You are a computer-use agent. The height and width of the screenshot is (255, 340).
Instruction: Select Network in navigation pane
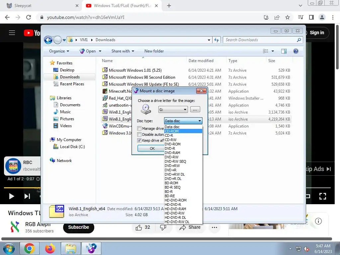(x=64, y=161)
